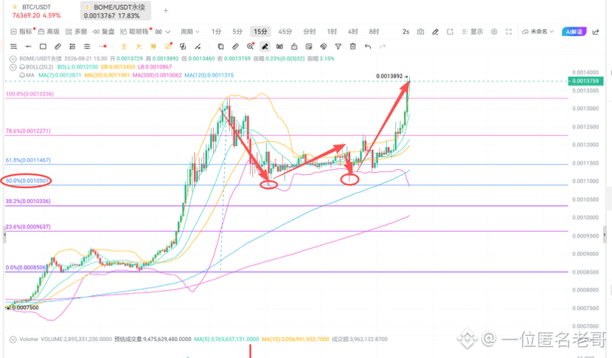Image resolution: width=612 pixels, height=358 pixels.
Task: Toggle the lock drawings icon
Action: coord(294,47)
